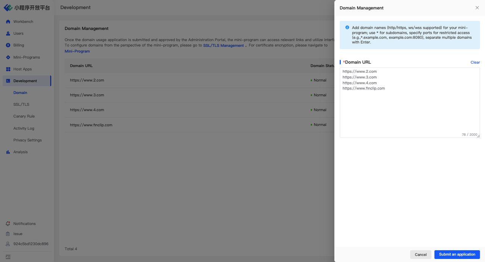The width and height of the screenshot is (485, 262).
Task: Click the Domain Management heading in background page
Action: [86, 28]
